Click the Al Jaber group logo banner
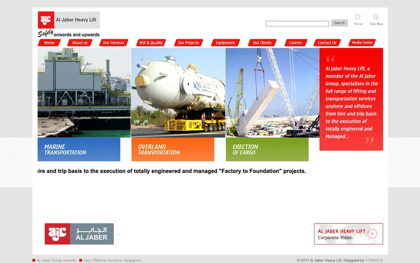 pyautogui.click(x=79, y=234)
